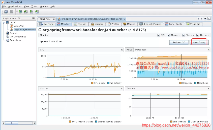Click Add Application Snapshot toolbar icon
Screen dimensions: 213x130
tap(37, 12)
